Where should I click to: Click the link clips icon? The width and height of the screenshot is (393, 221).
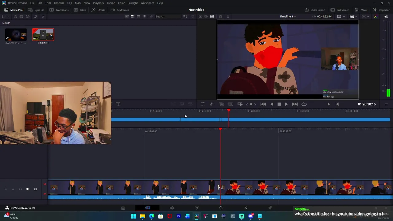pos(43,16)
